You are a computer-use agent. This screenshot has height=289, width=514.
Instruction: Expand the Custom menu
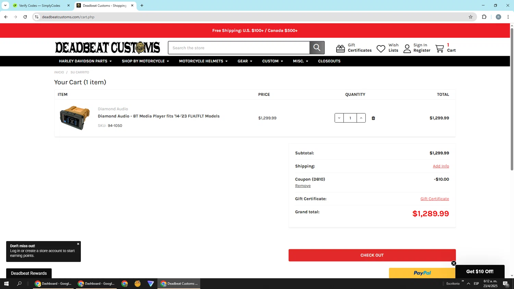272,61
